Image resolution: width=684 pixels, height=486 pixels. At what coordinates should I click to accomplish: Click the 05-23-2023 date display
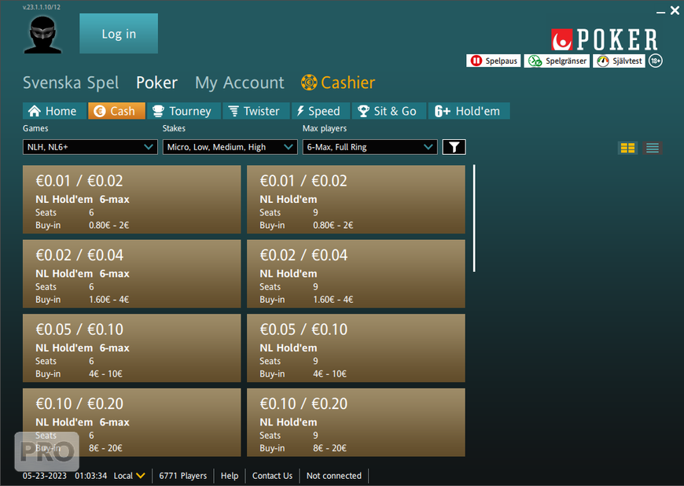pyautogui.click(x=45, y=476)
